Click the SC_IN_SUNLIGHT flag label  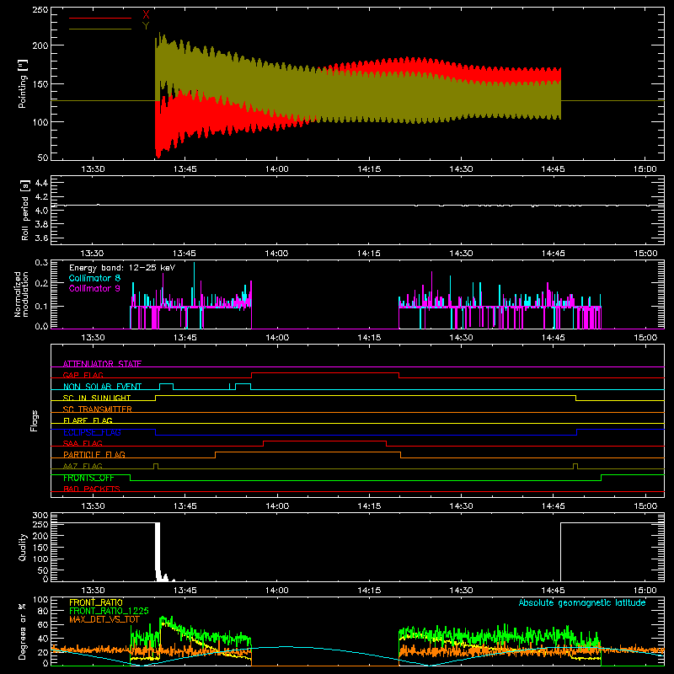pos(97,398)
